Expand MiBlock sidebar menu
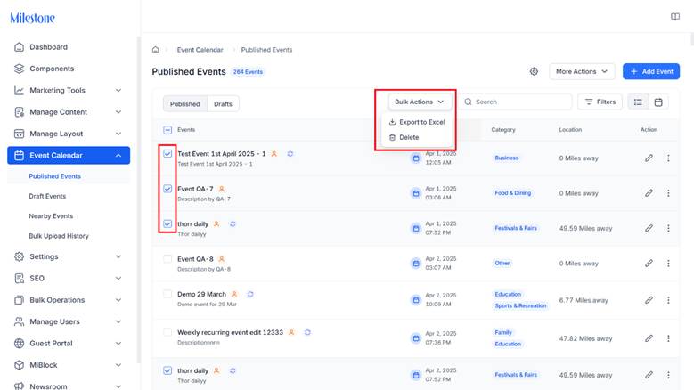 tap(118, 365)
